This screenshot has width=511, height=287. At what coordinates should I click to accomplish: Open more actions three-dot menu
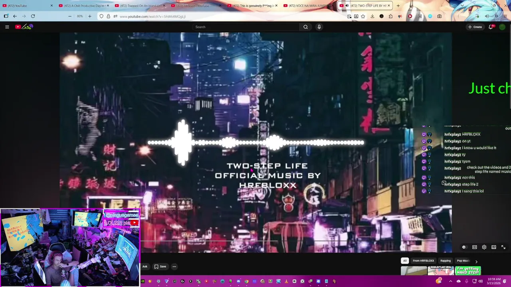(174, 267)
